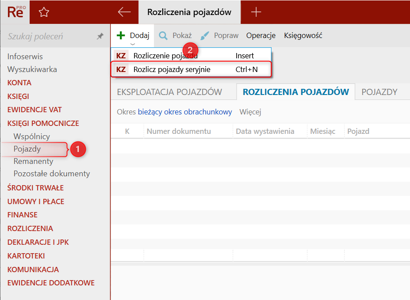Switch to the Rozliczenia pojazdów list tab
This screenshot has height=300, width=410.
point(296,92)
